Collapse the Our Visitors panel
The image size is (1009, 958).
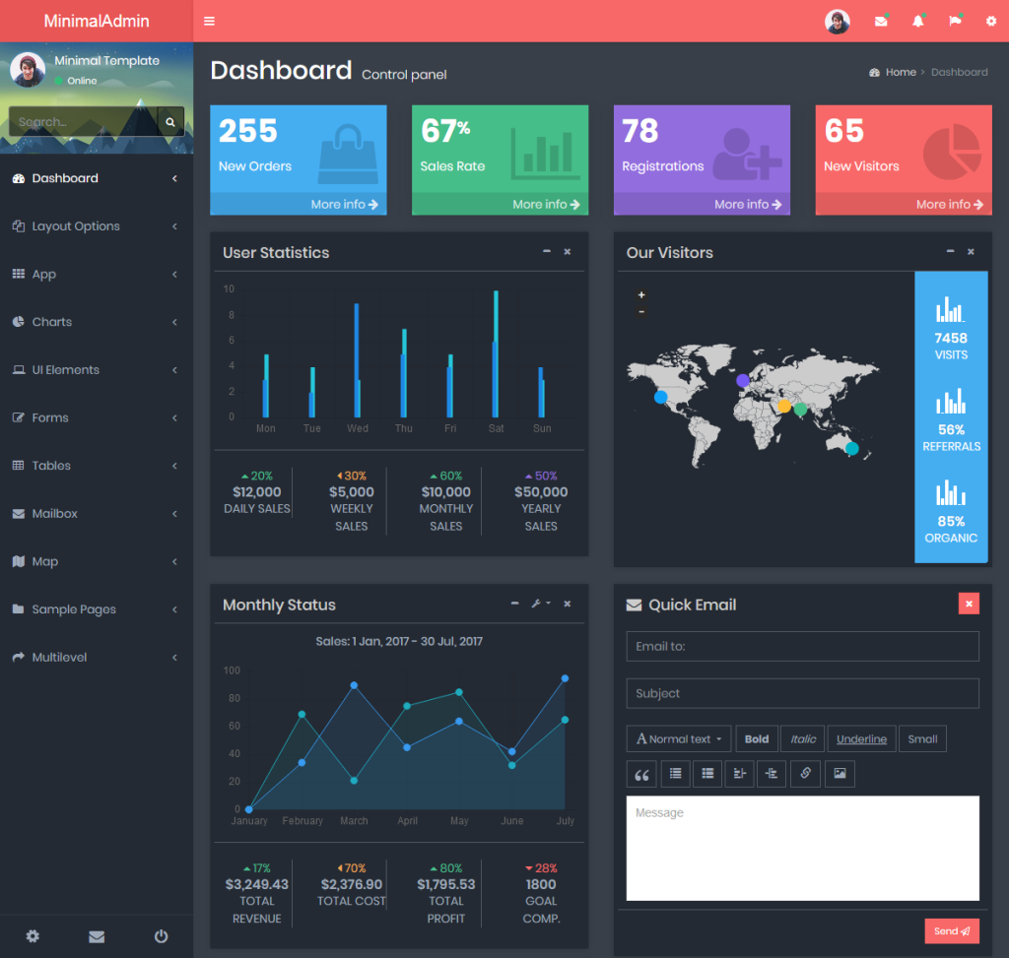pyautogui.click(x=950, y=251)
